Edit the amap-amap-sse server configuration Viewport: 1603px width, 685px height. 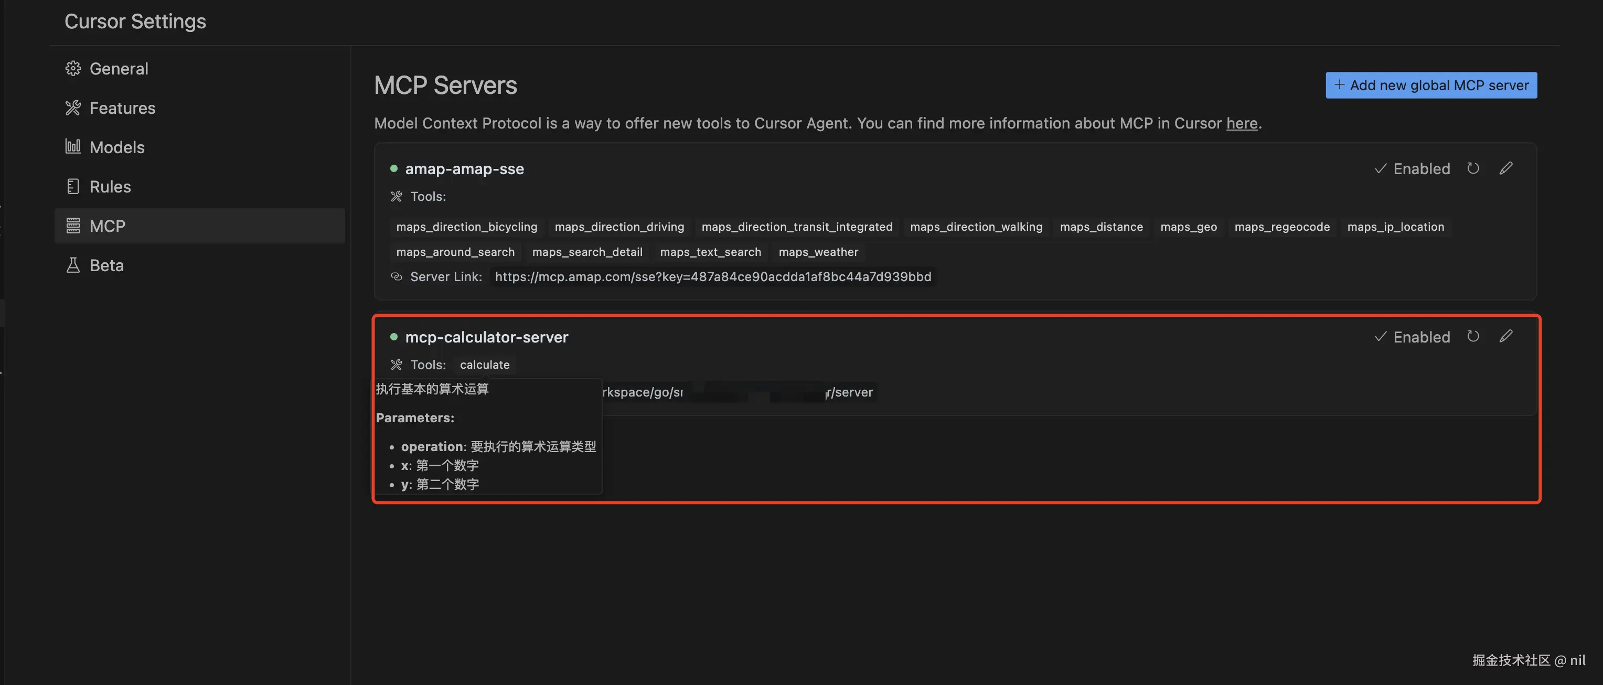point(1505,168)
